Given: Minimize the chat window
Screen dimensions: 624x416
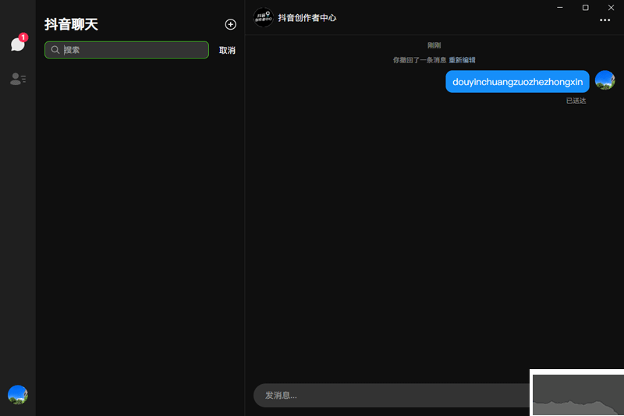Looking at the screenshot, I should tap(560, 7).
